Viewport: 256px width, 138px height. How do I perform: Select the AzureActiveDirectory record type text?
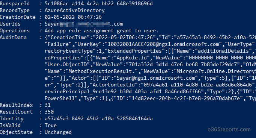click(x=75, y=10)
